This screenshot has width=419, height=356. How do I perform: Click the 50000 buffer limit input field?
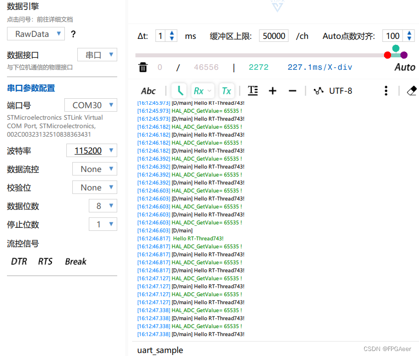pos(273,36)
